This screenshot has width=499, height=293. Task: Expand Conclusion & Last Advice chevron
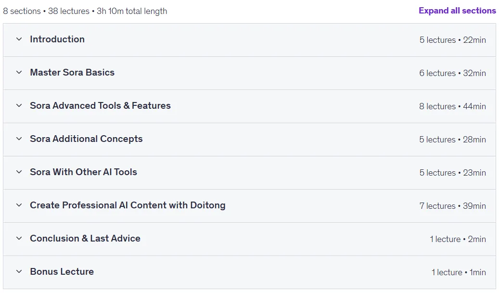tap(19, 238)
